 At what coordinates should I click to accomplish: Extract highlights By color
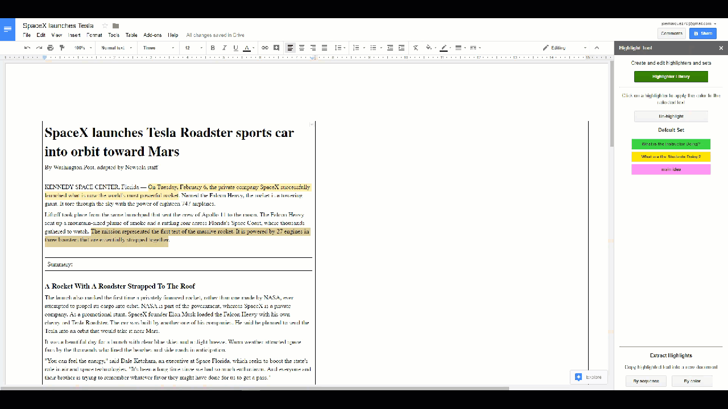(x=692, y=381)
